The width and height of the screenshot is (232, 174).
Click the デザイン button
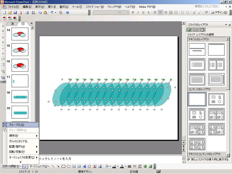point(219,13)
